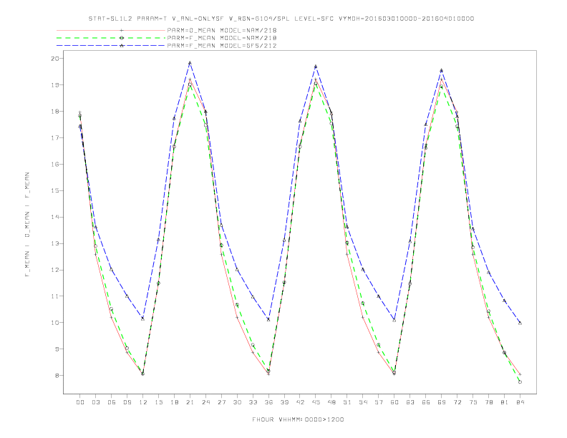Click forecast hour label 06 on x-axis
The height and width of the screenshot is (438, 567).
click(x=112, y=402)
